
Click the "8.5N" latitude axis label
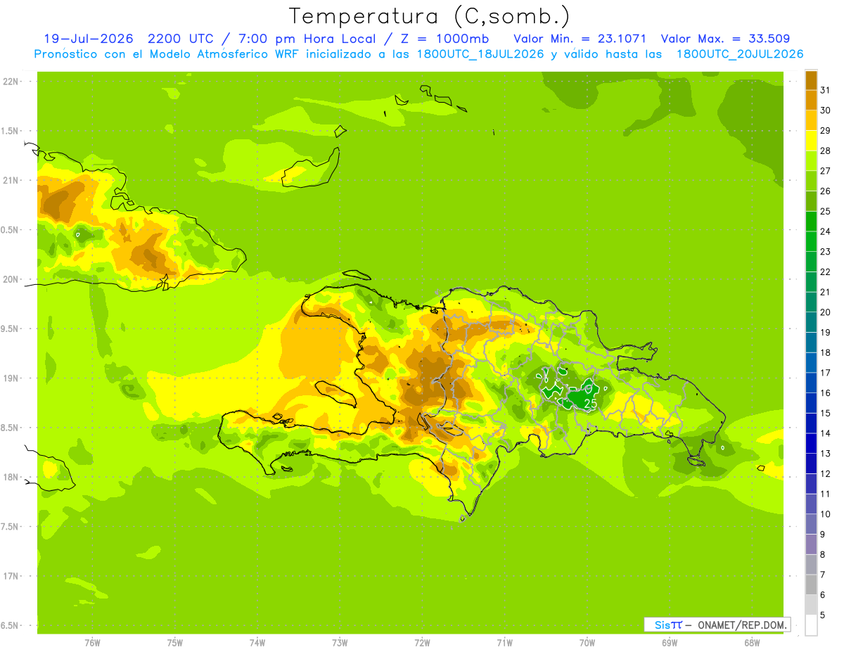tap(11, 428)
